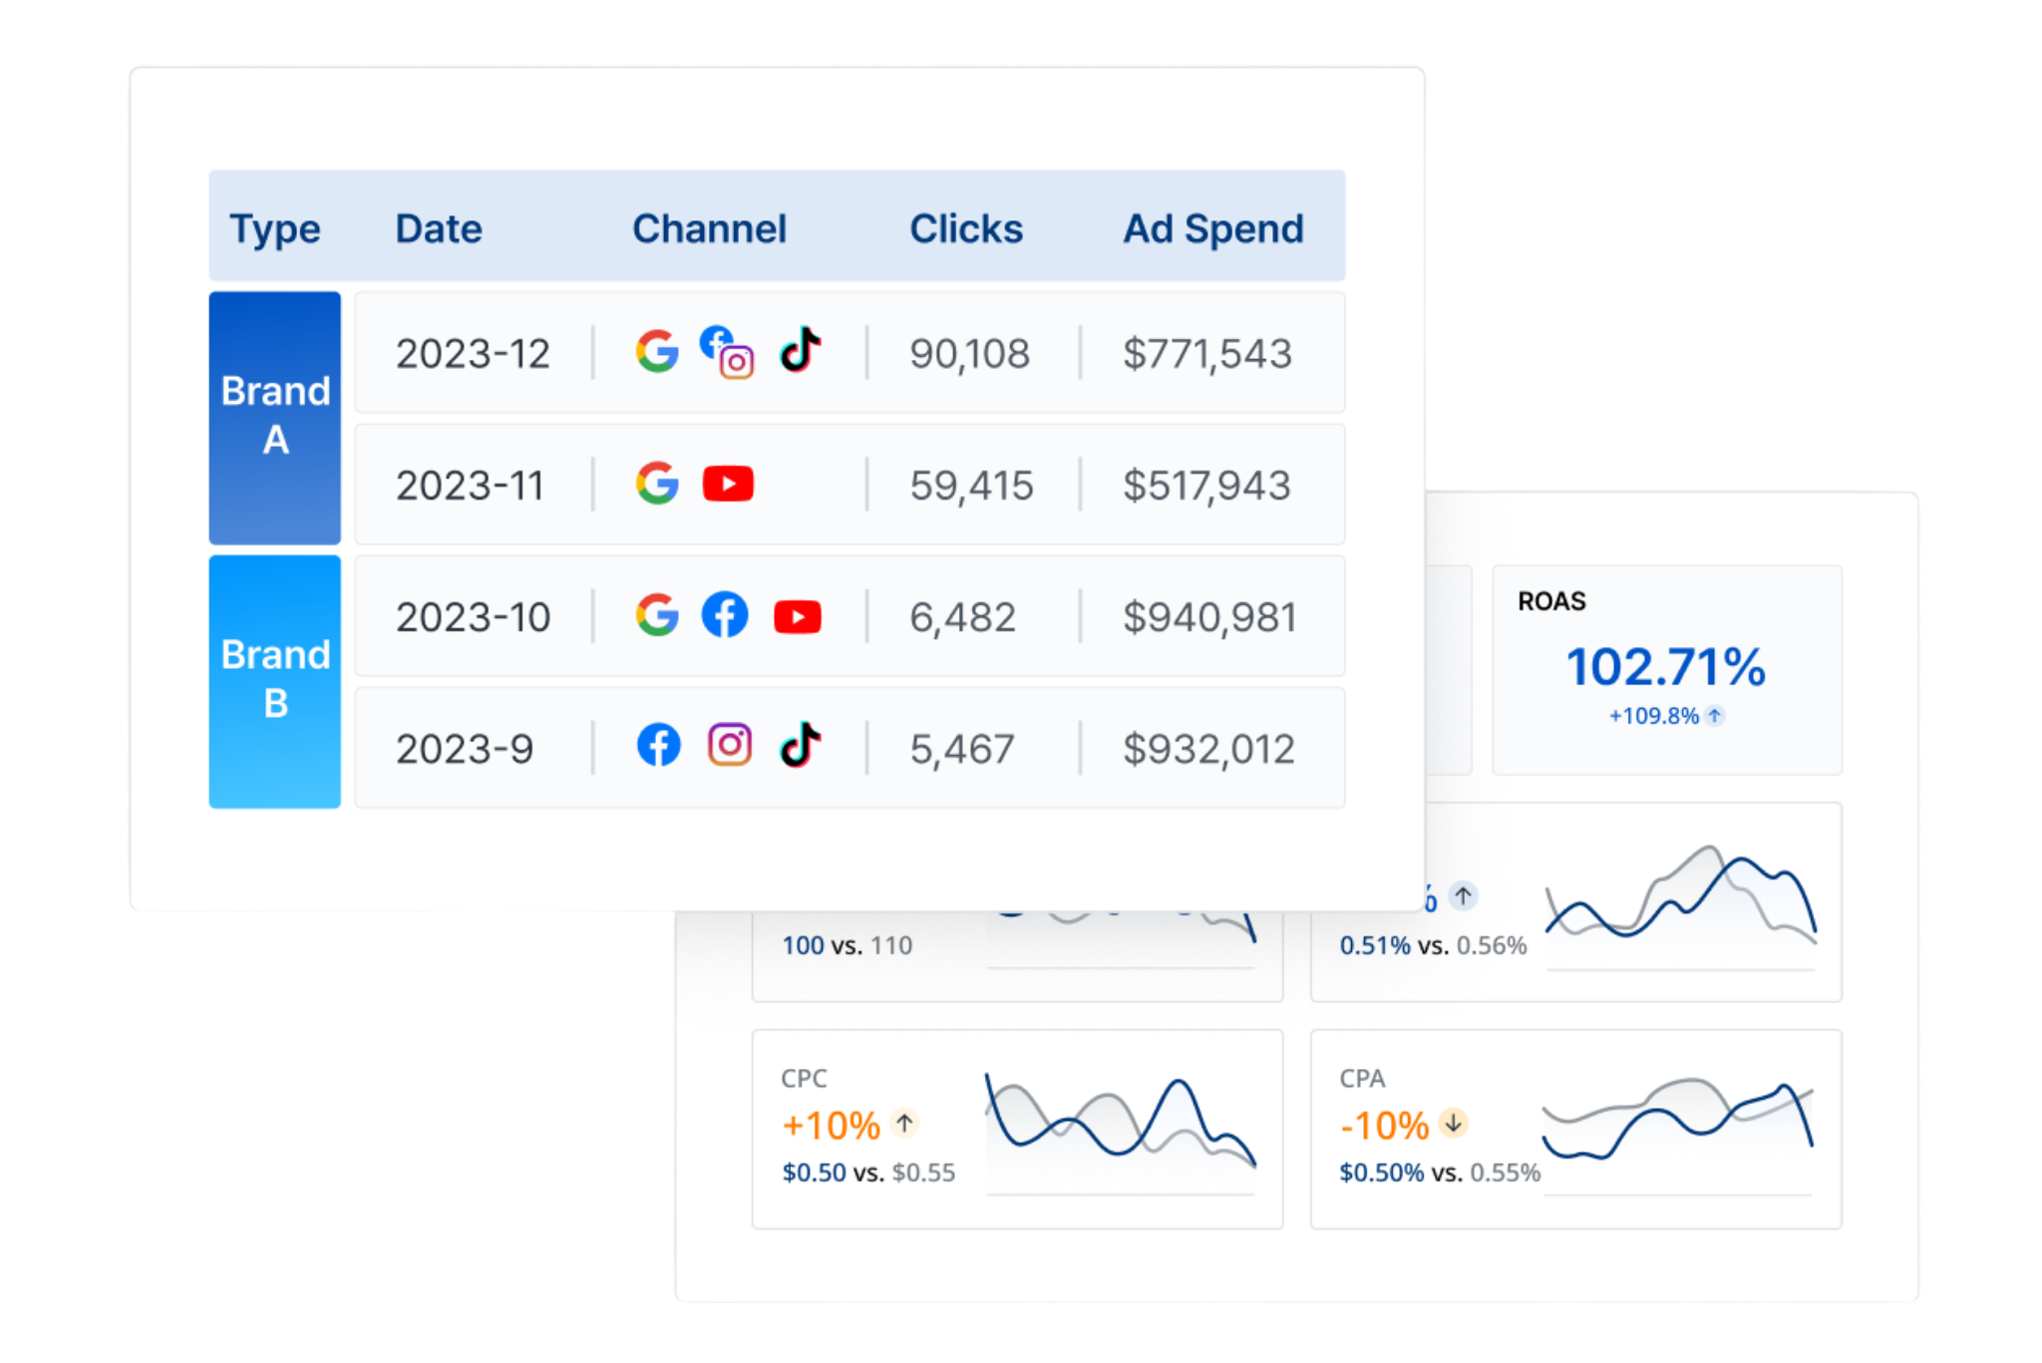Click the YouTube icon in the 2023-10 row

click(798, 617)
